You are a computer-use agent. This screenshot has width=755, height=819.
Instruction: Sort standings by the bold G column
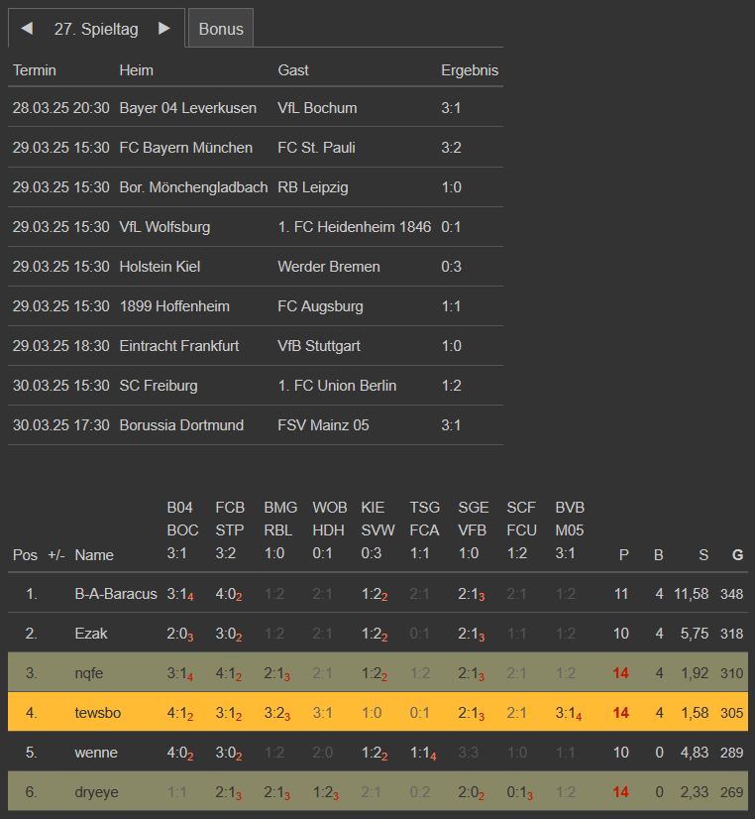tap(737, 555)
